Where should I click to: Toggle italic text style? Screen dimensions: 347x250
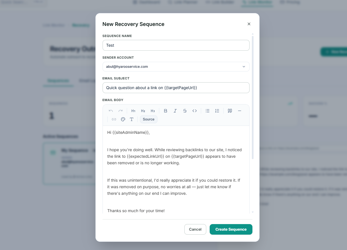pos(175,111)
